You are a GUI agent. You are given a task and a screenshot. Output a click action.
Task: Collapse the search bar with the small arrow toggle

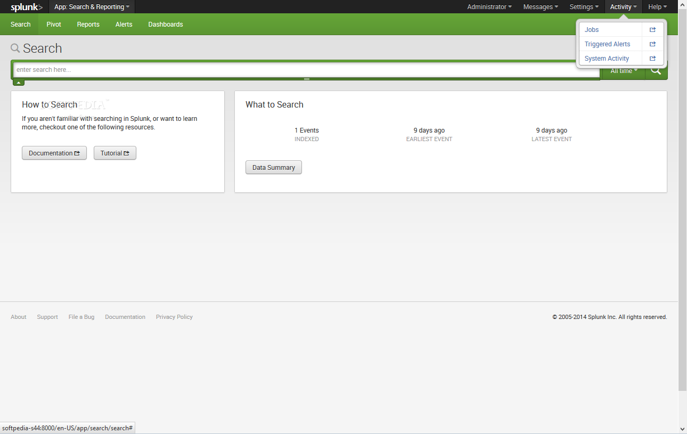pyautogui.click(x=19, y=83)
